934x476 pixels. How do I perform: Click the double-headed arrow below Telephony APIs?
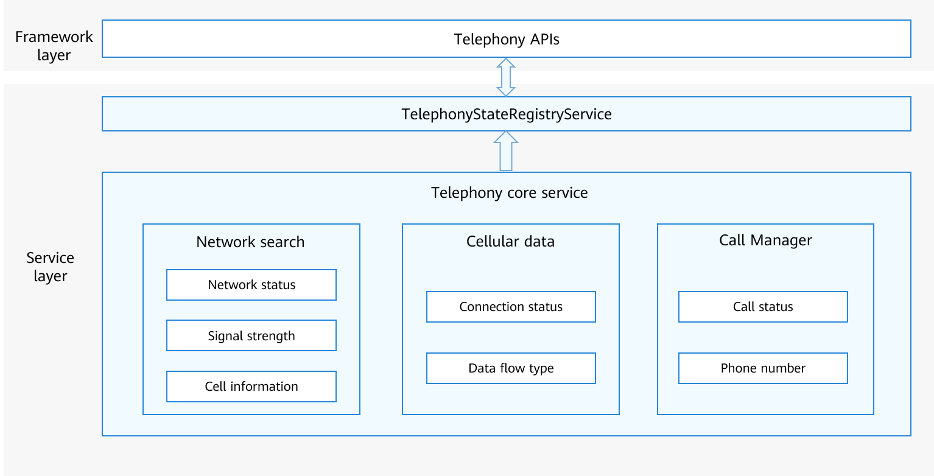pos(506,77)
